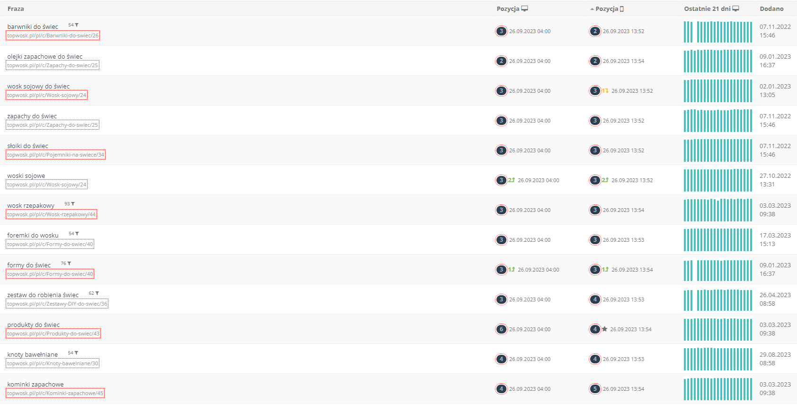797x405 pixels.
Task: Click the desktop position badge 6 for produkty do świec
Action: tap(501, 329)
